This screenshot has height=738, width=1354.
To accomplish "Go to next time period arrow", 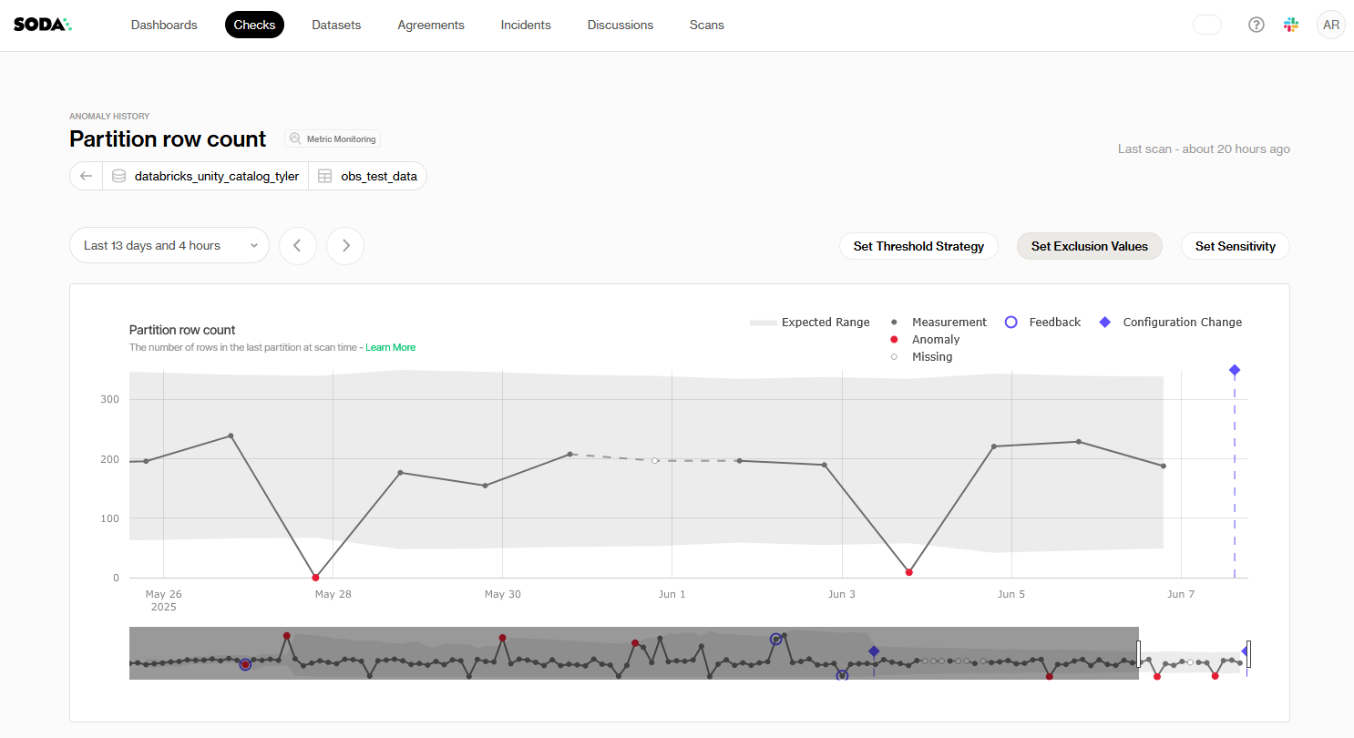I will click(345, 246).
